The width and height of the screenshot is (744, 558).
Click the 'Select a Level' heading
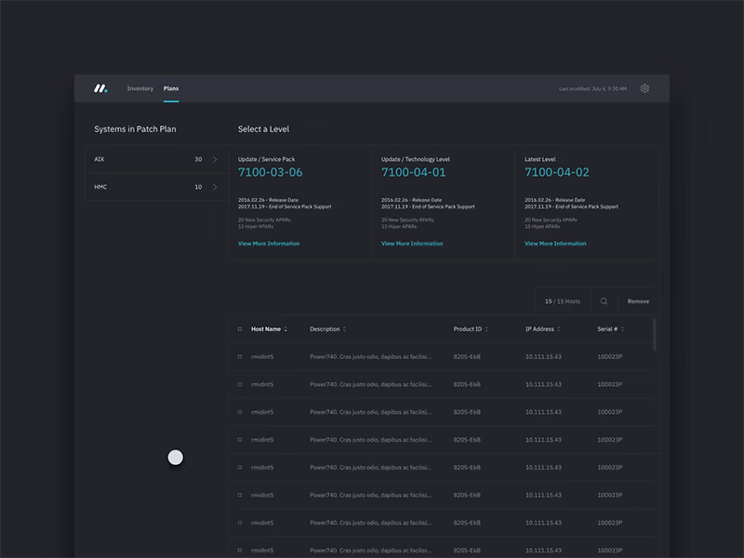(x=263, y=129)
